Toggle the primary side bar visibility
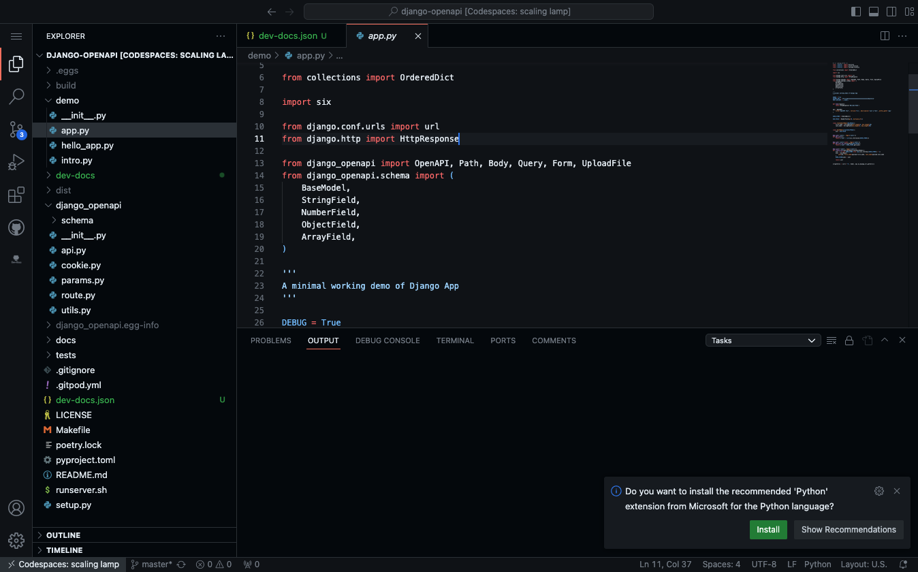 [856, 12]
